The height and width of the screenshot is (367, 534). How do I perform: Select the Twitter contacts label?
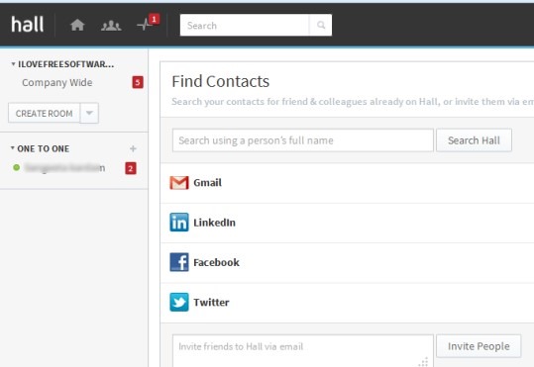[x=211, y=302]
